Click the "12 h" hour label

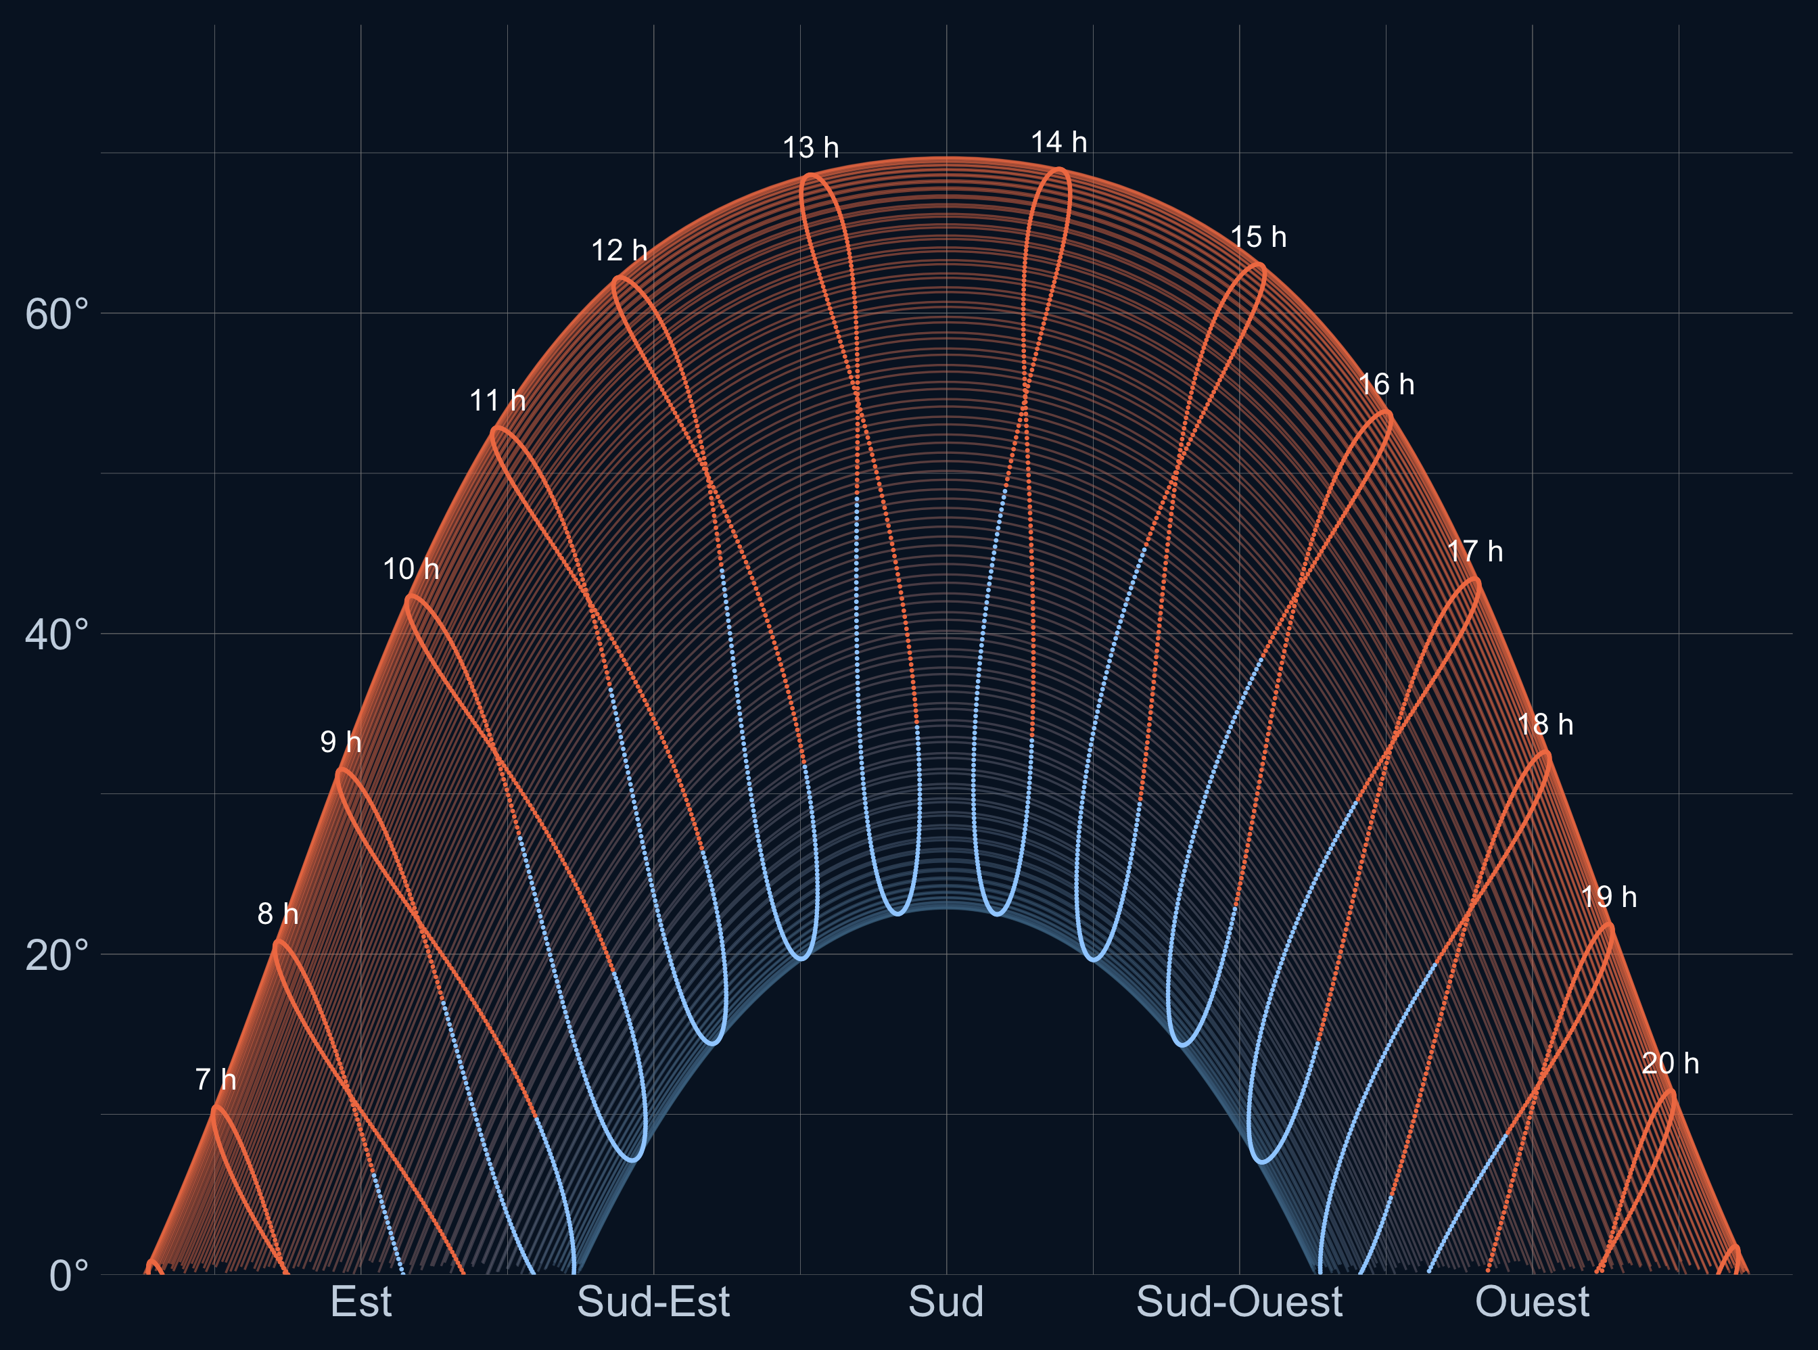click(x=620, y=250)
